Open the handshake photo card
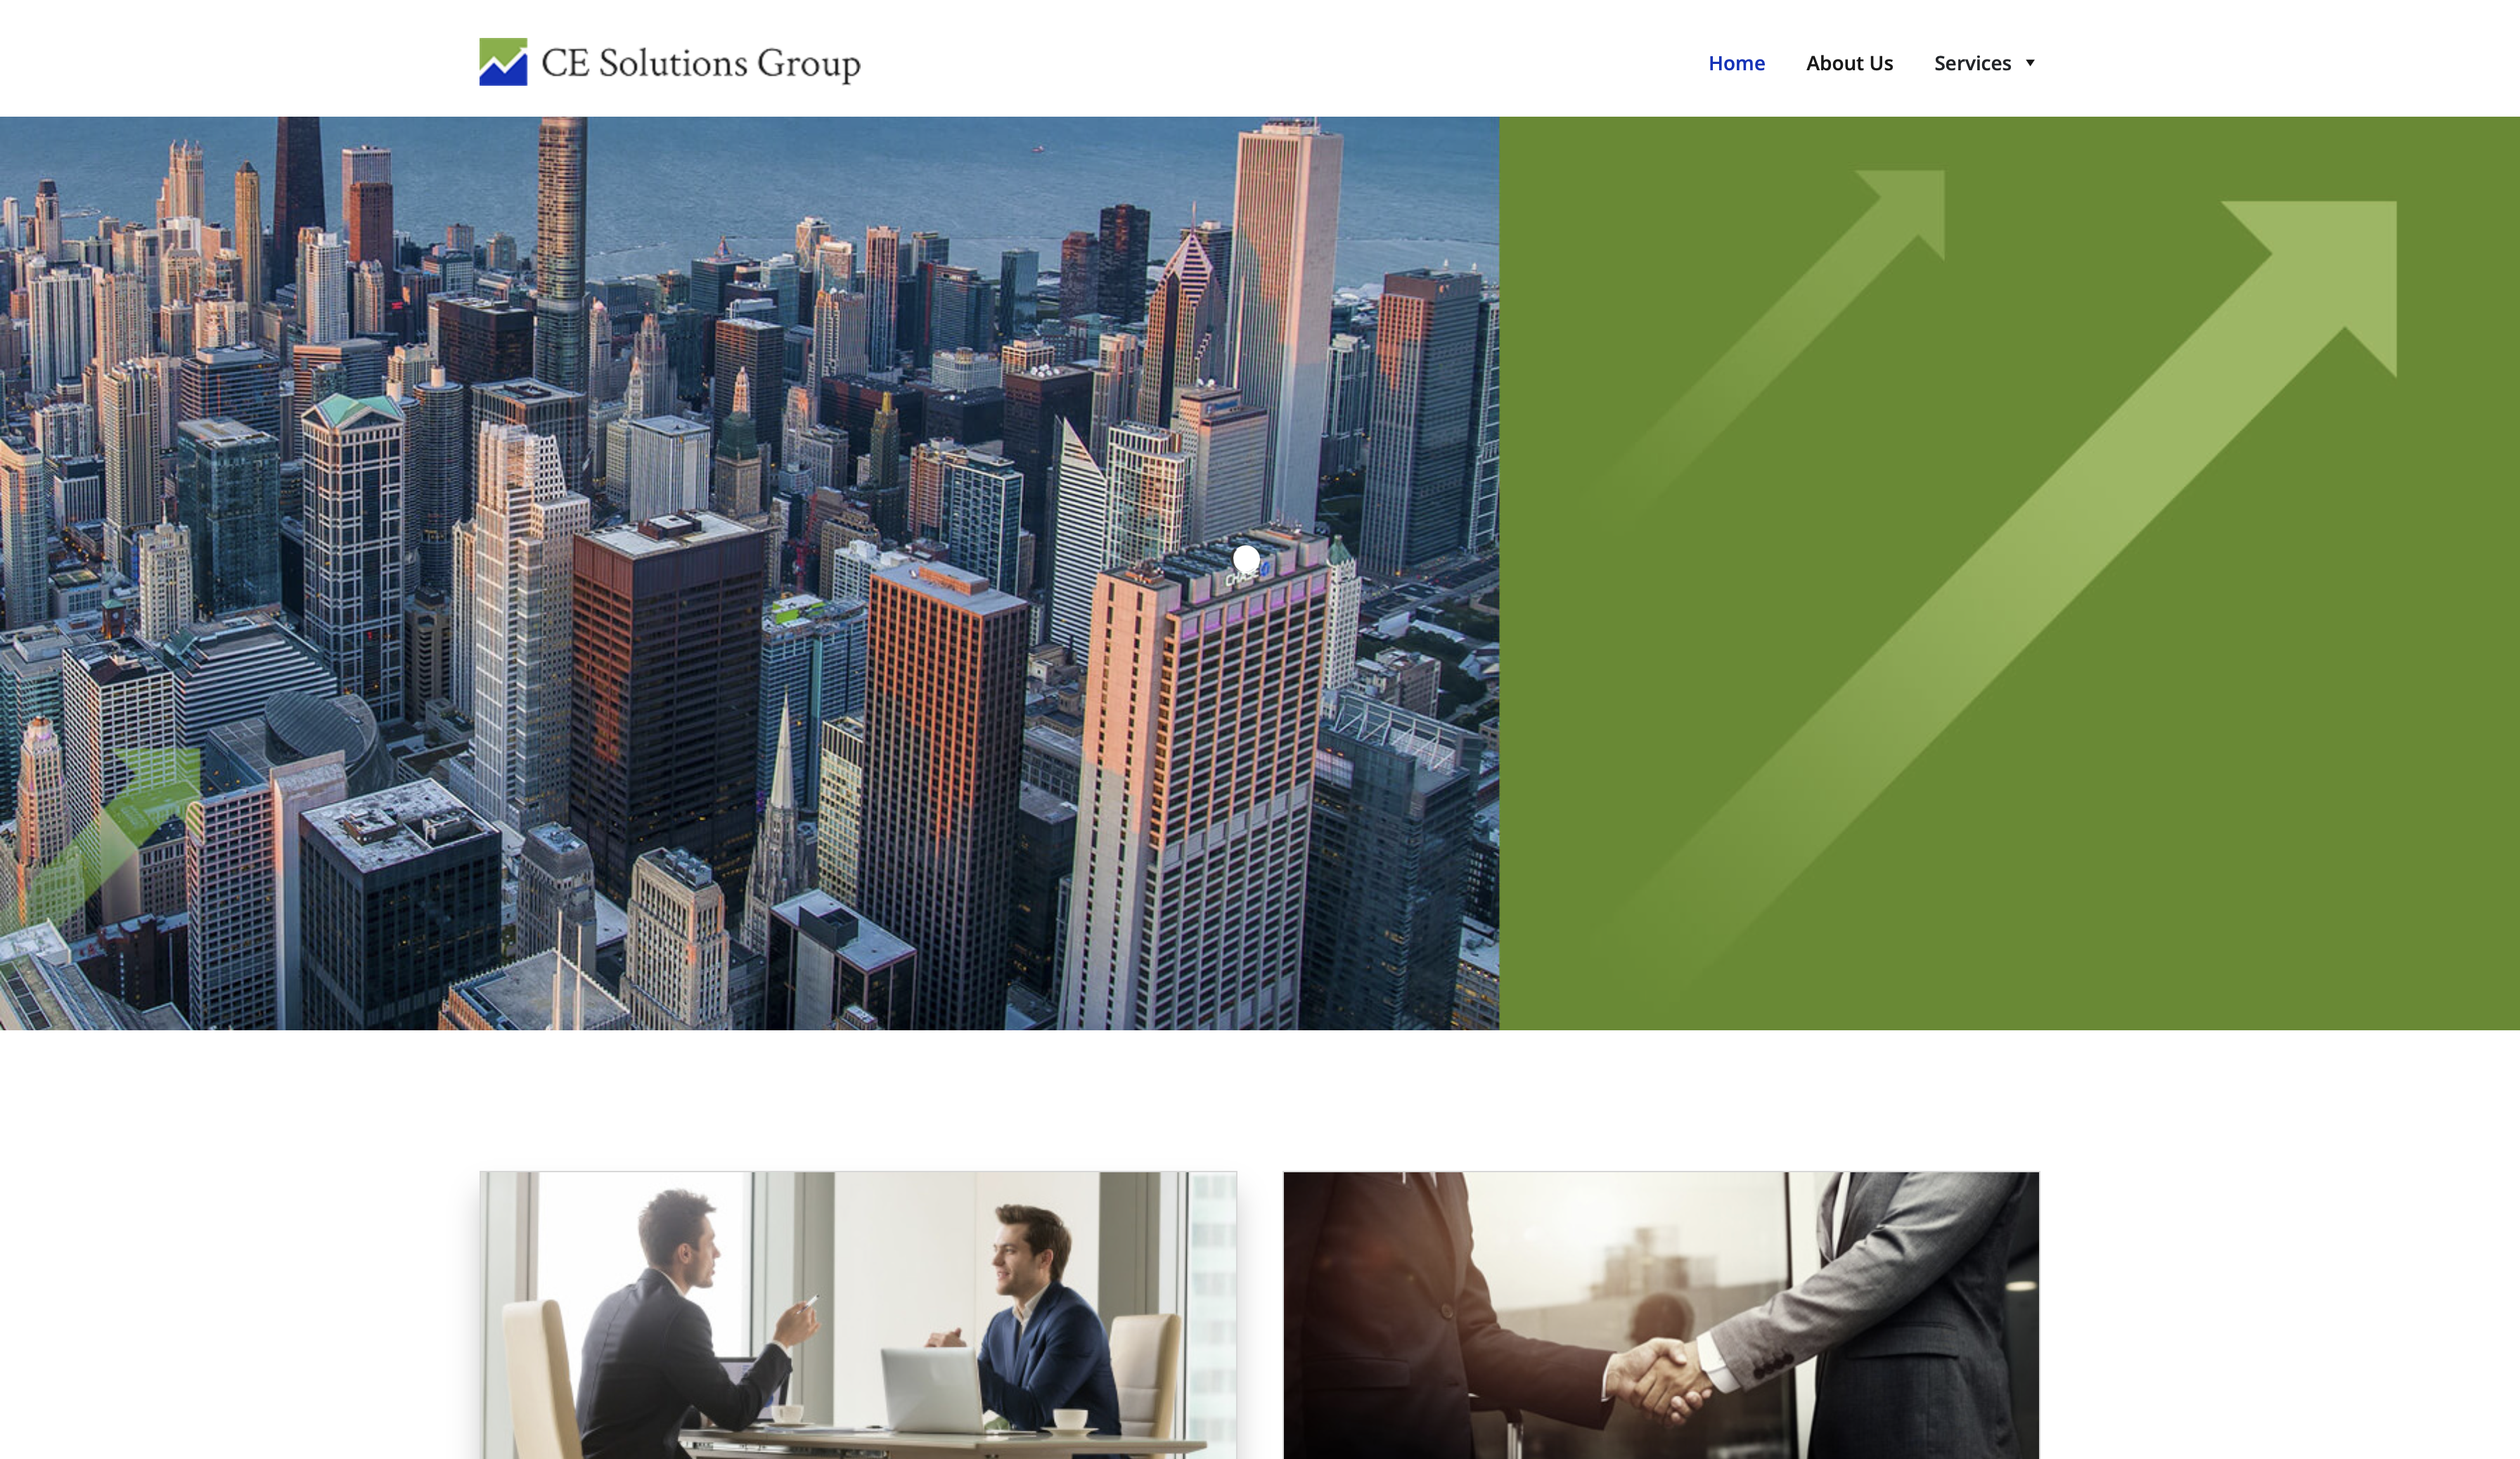2520x1459 pixels. coord(1661,1315)
